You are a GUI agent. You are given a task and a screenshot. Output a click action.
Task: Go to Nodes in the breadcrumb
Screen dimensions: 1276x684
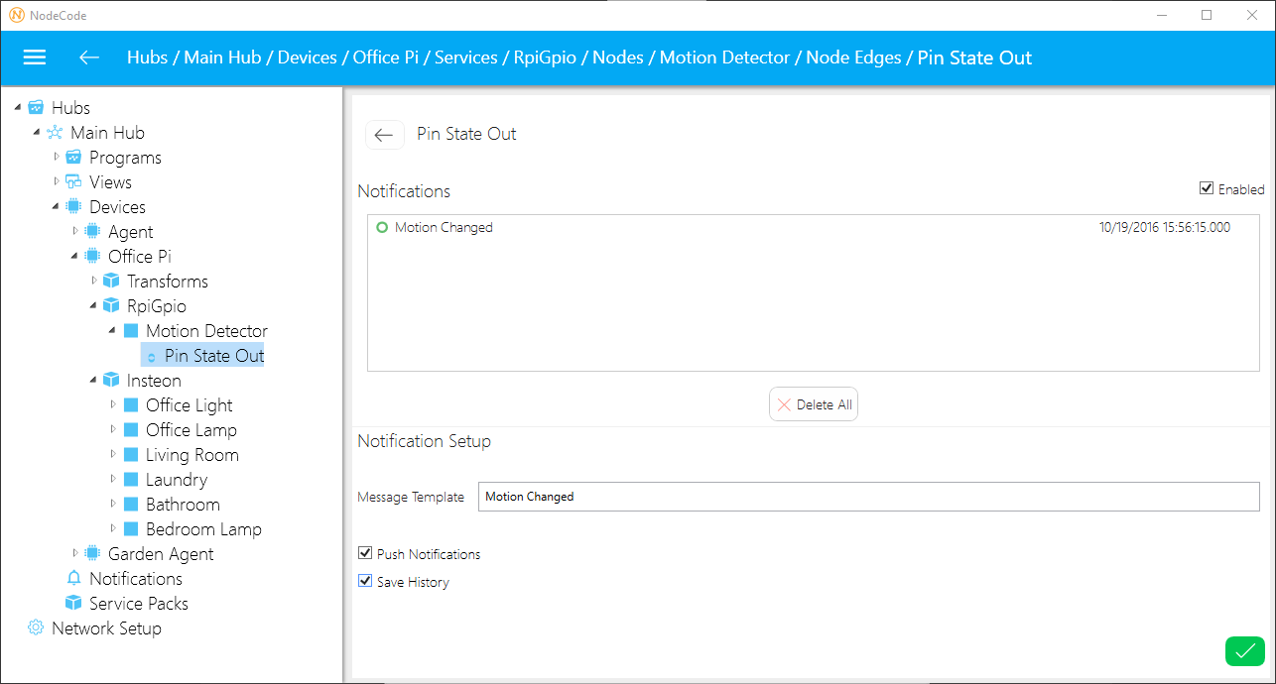point(618,57)
